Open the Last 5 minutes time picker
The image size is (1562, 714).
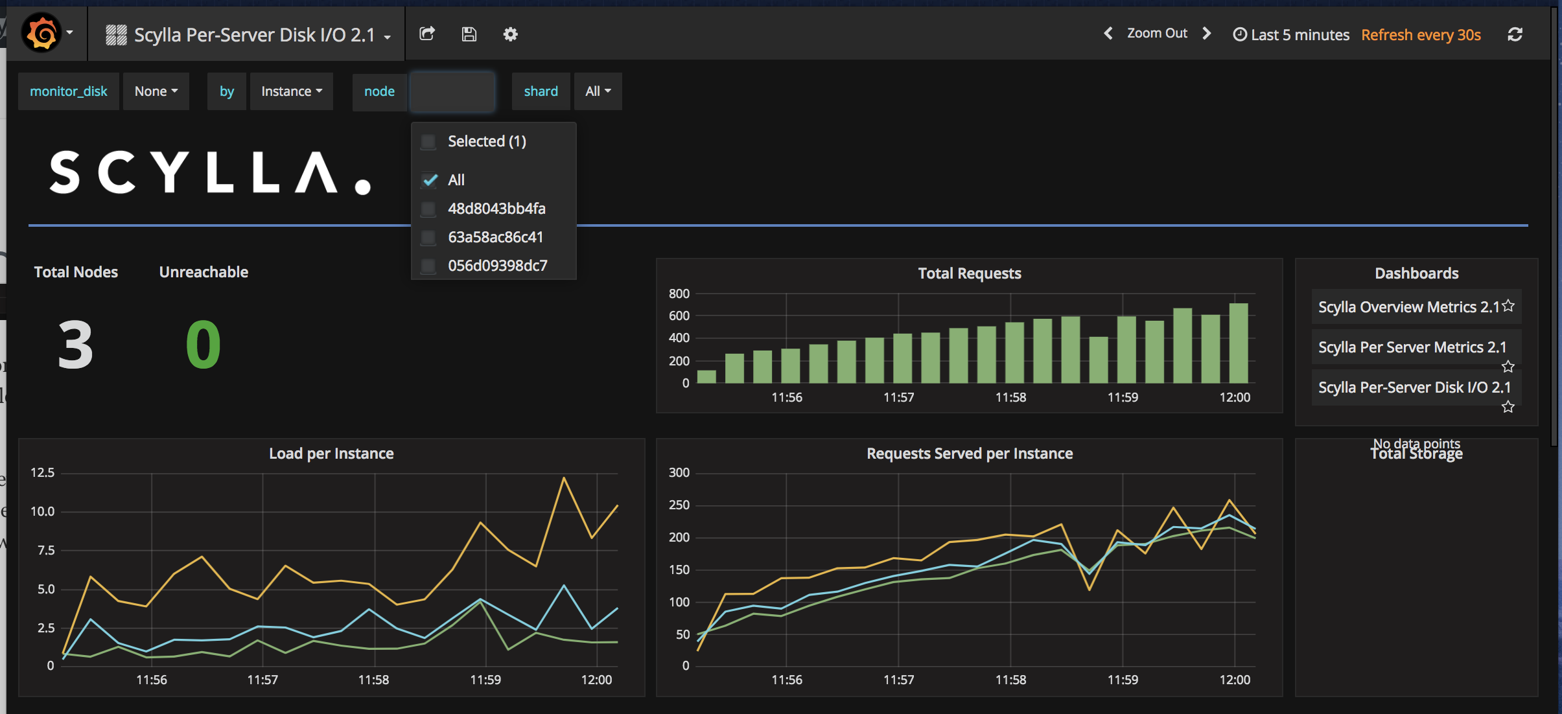pos(1291,35)
